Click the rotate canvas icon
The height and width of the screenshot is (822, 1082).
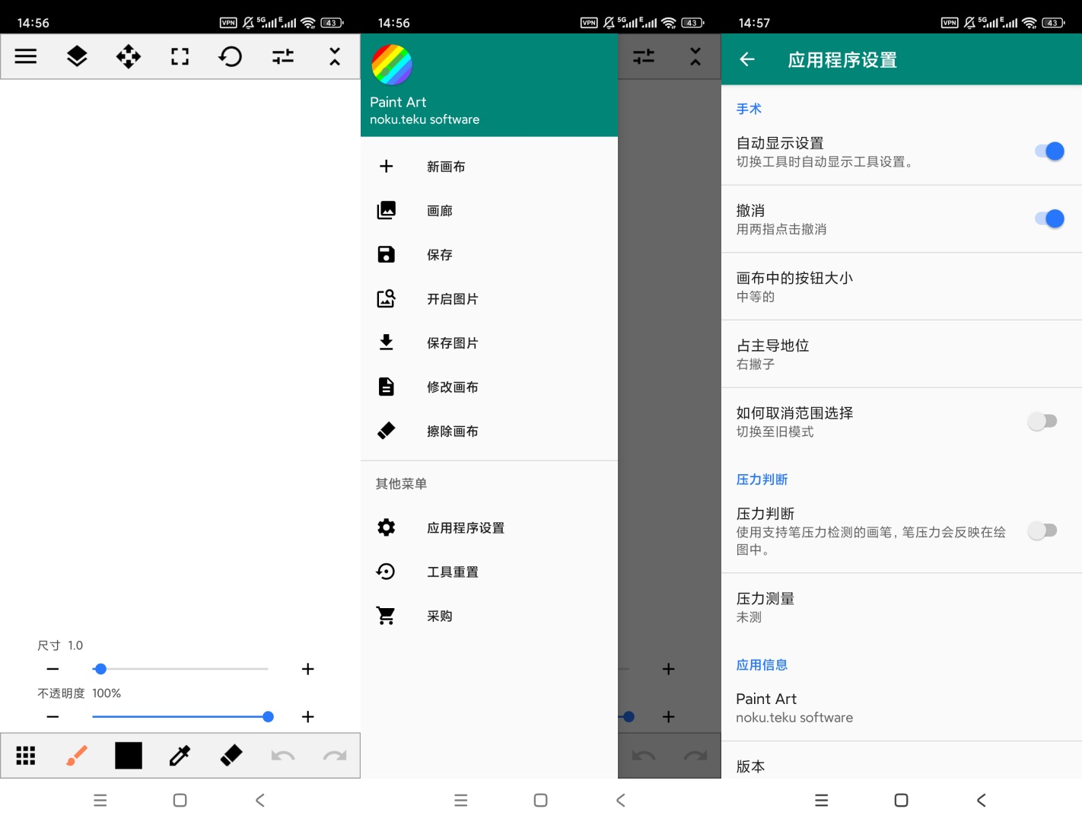click(231, 56)
